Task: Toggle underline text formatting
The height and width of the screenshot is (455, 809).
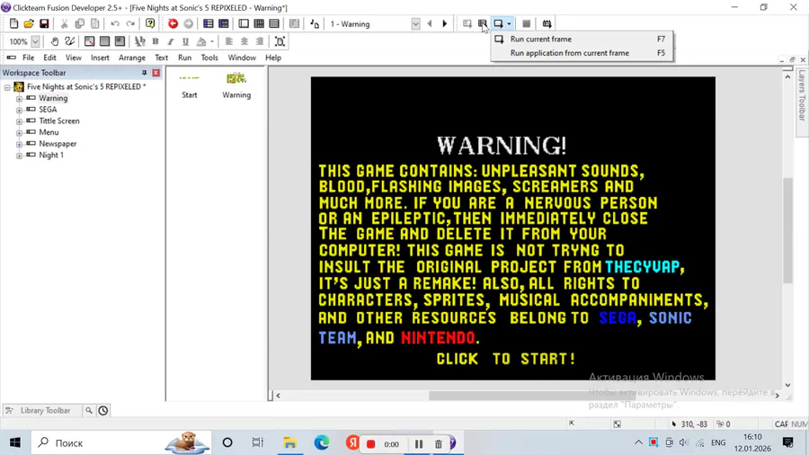Action: tap(185, 41)
